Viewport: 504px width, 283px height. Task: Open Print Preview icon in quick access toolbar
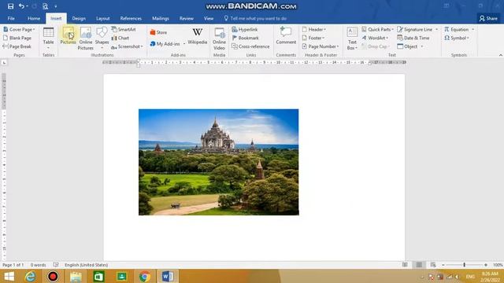46,6
